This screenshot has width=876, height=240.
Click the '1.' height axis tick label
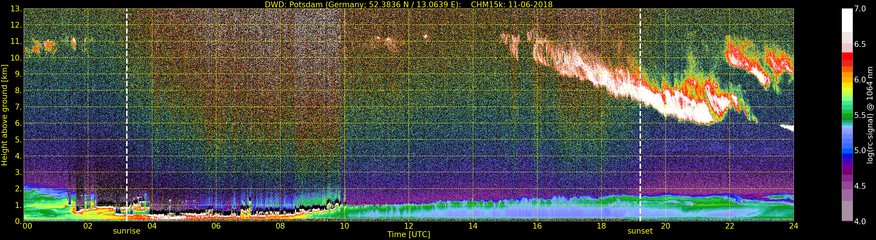click(x=18, y=205)
